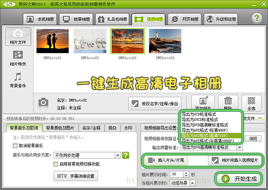268x190 pixels.
Task: Switch to 水印 tab
Action: click(128, 128)
